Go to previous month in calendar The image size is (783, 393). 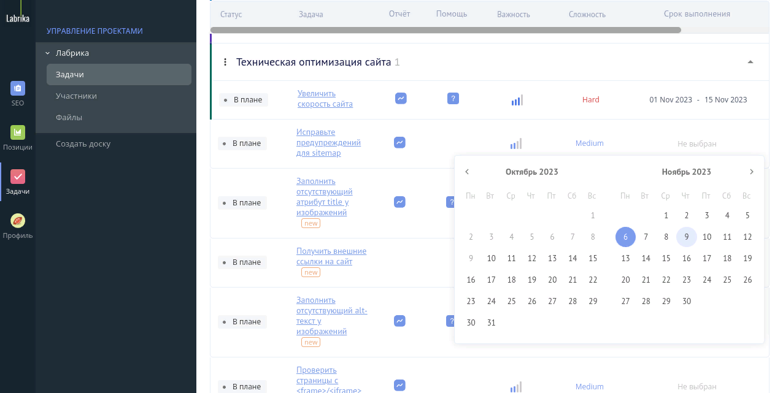tap(467, 172)
